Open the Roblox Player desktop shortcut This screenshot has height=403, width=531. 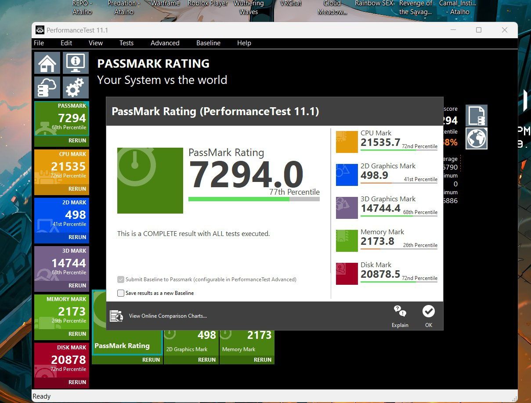coord(208,4)
